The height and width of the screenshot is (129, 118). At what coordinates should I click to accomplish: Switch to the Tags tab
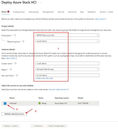82,12
